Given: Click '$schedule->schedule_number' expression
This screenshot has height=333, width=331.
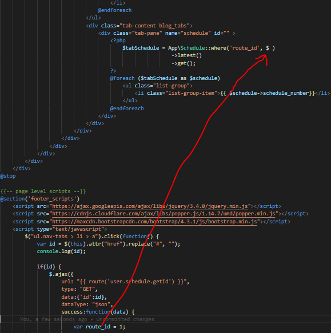Looking at the screenshot, I should (269, 93).
